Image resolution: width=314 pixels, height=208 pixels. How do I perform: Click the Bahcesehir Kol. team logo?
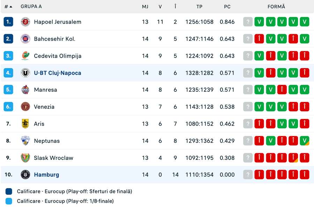[25, 39]
